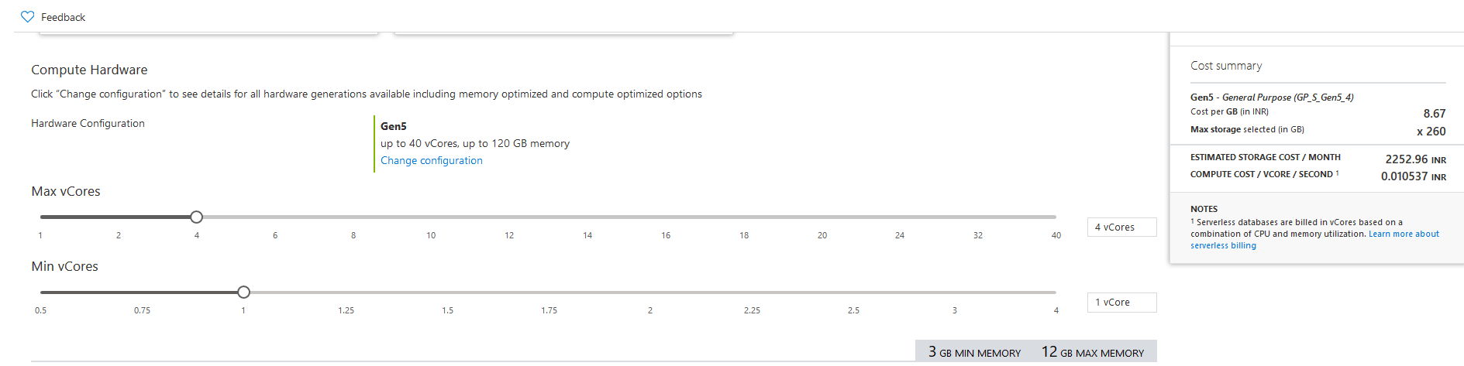The image size is (1464, 366).
Task: Click the Change configuration link
Action: pyautogui.click(x=431, y=160)
